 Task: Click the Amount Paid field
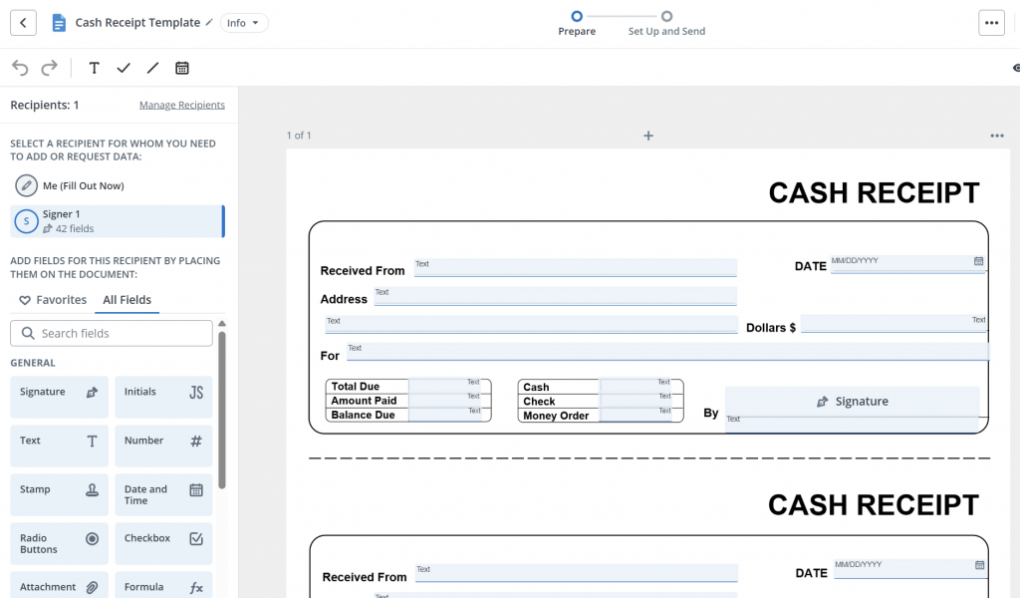(x=445, y=401)
